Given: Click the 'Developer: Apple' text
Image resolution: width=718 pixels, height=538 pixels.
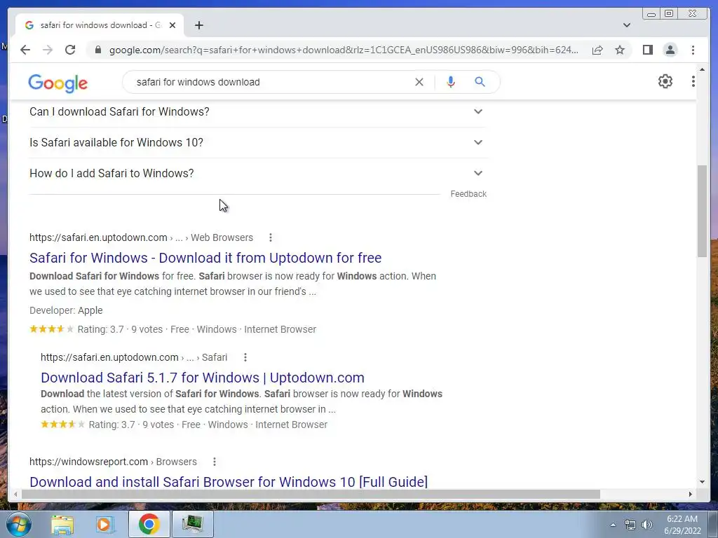Looking at the screenshot, I should pos(66,310).
